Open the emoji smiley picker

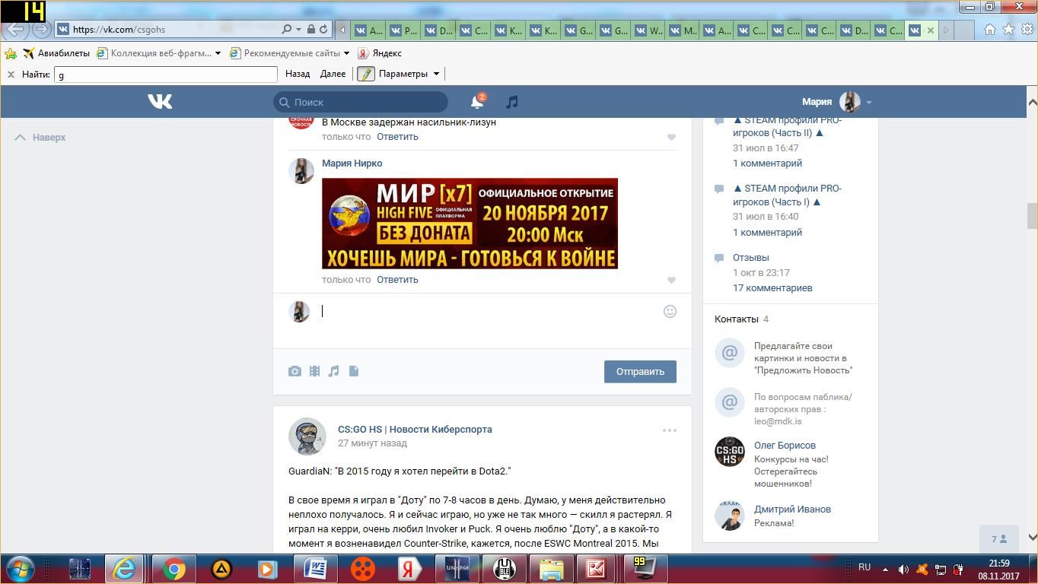[670, 311]
